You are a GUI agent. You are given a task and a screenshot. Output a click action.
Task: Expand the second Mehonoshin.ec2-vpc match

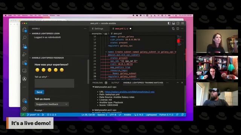pyautogui.click(x=93, y=110)
